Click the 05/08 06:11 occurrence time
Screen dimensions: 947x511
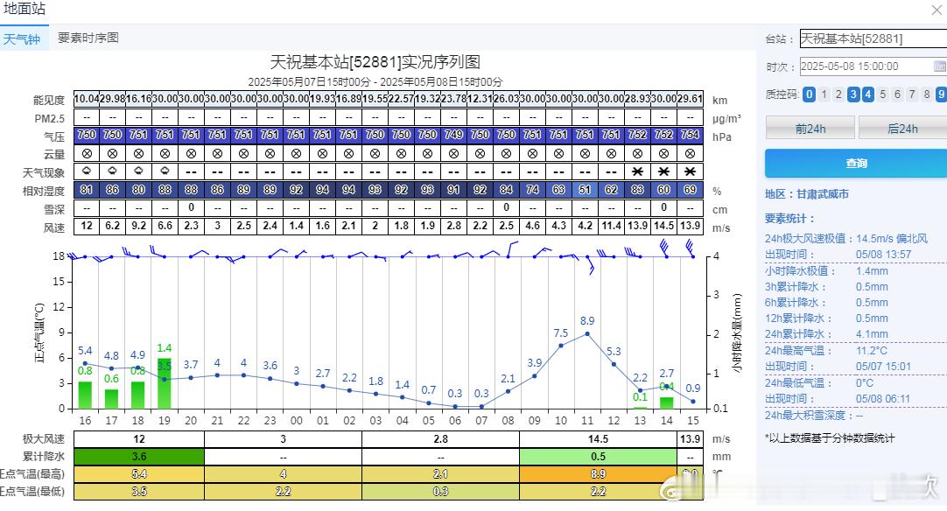(883, 399)
